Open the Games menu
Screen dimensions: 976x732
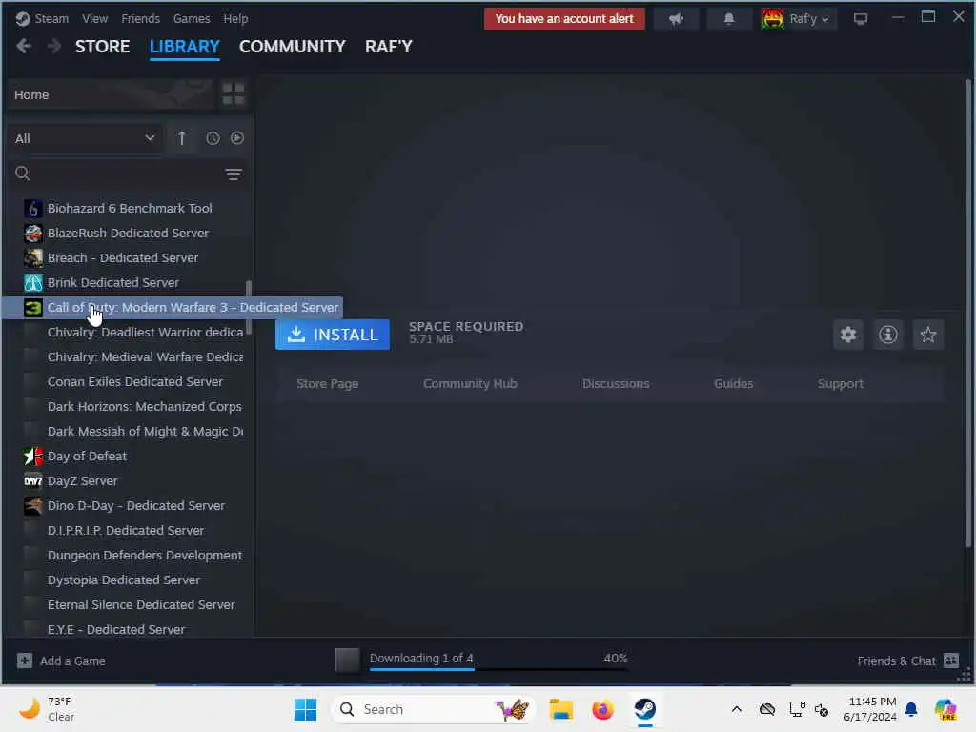[192, 19]
